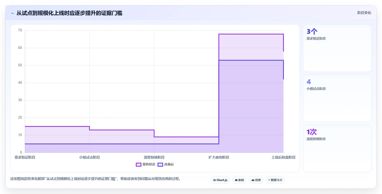Image resolution: width=382 pixels, height=194 pixels.
Task: Toggle the 原有状态 legend swatch
Action: click(x=139, y=164)
